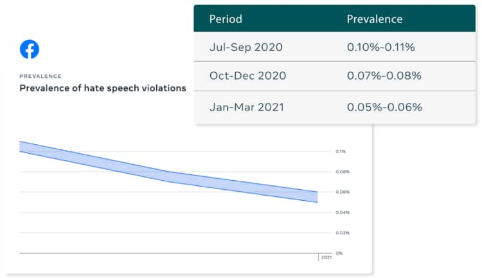The height and width of the screenshot is (278, 482).
Task: Click the 0.08% y-axis label
Action: click(342, 172)
